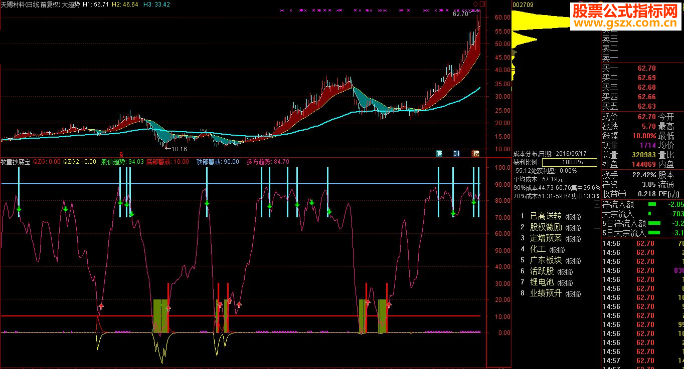Click the 现量 1714 value
Viewport: 684px width, 369px height.
pos(648,145)
